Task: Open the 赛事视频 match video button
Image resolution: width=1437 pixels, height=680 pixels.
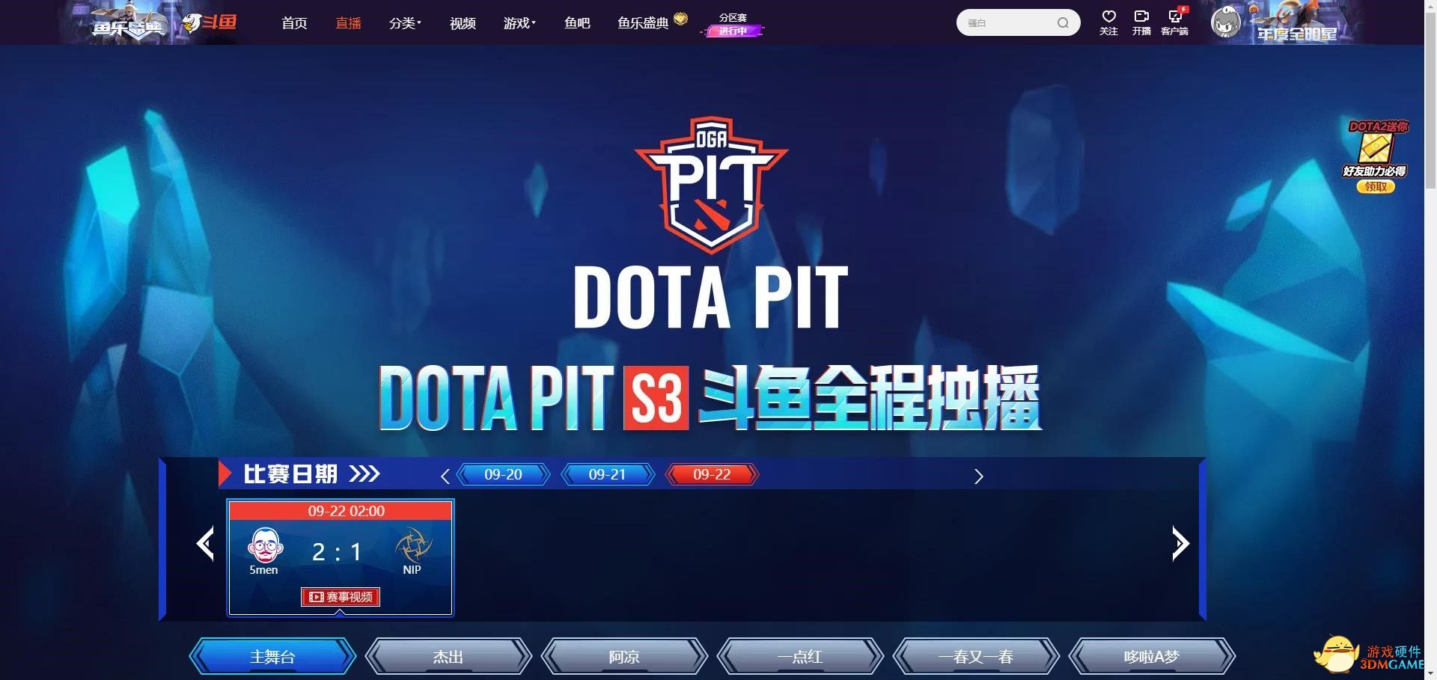Action: click(x=341, y=597)
